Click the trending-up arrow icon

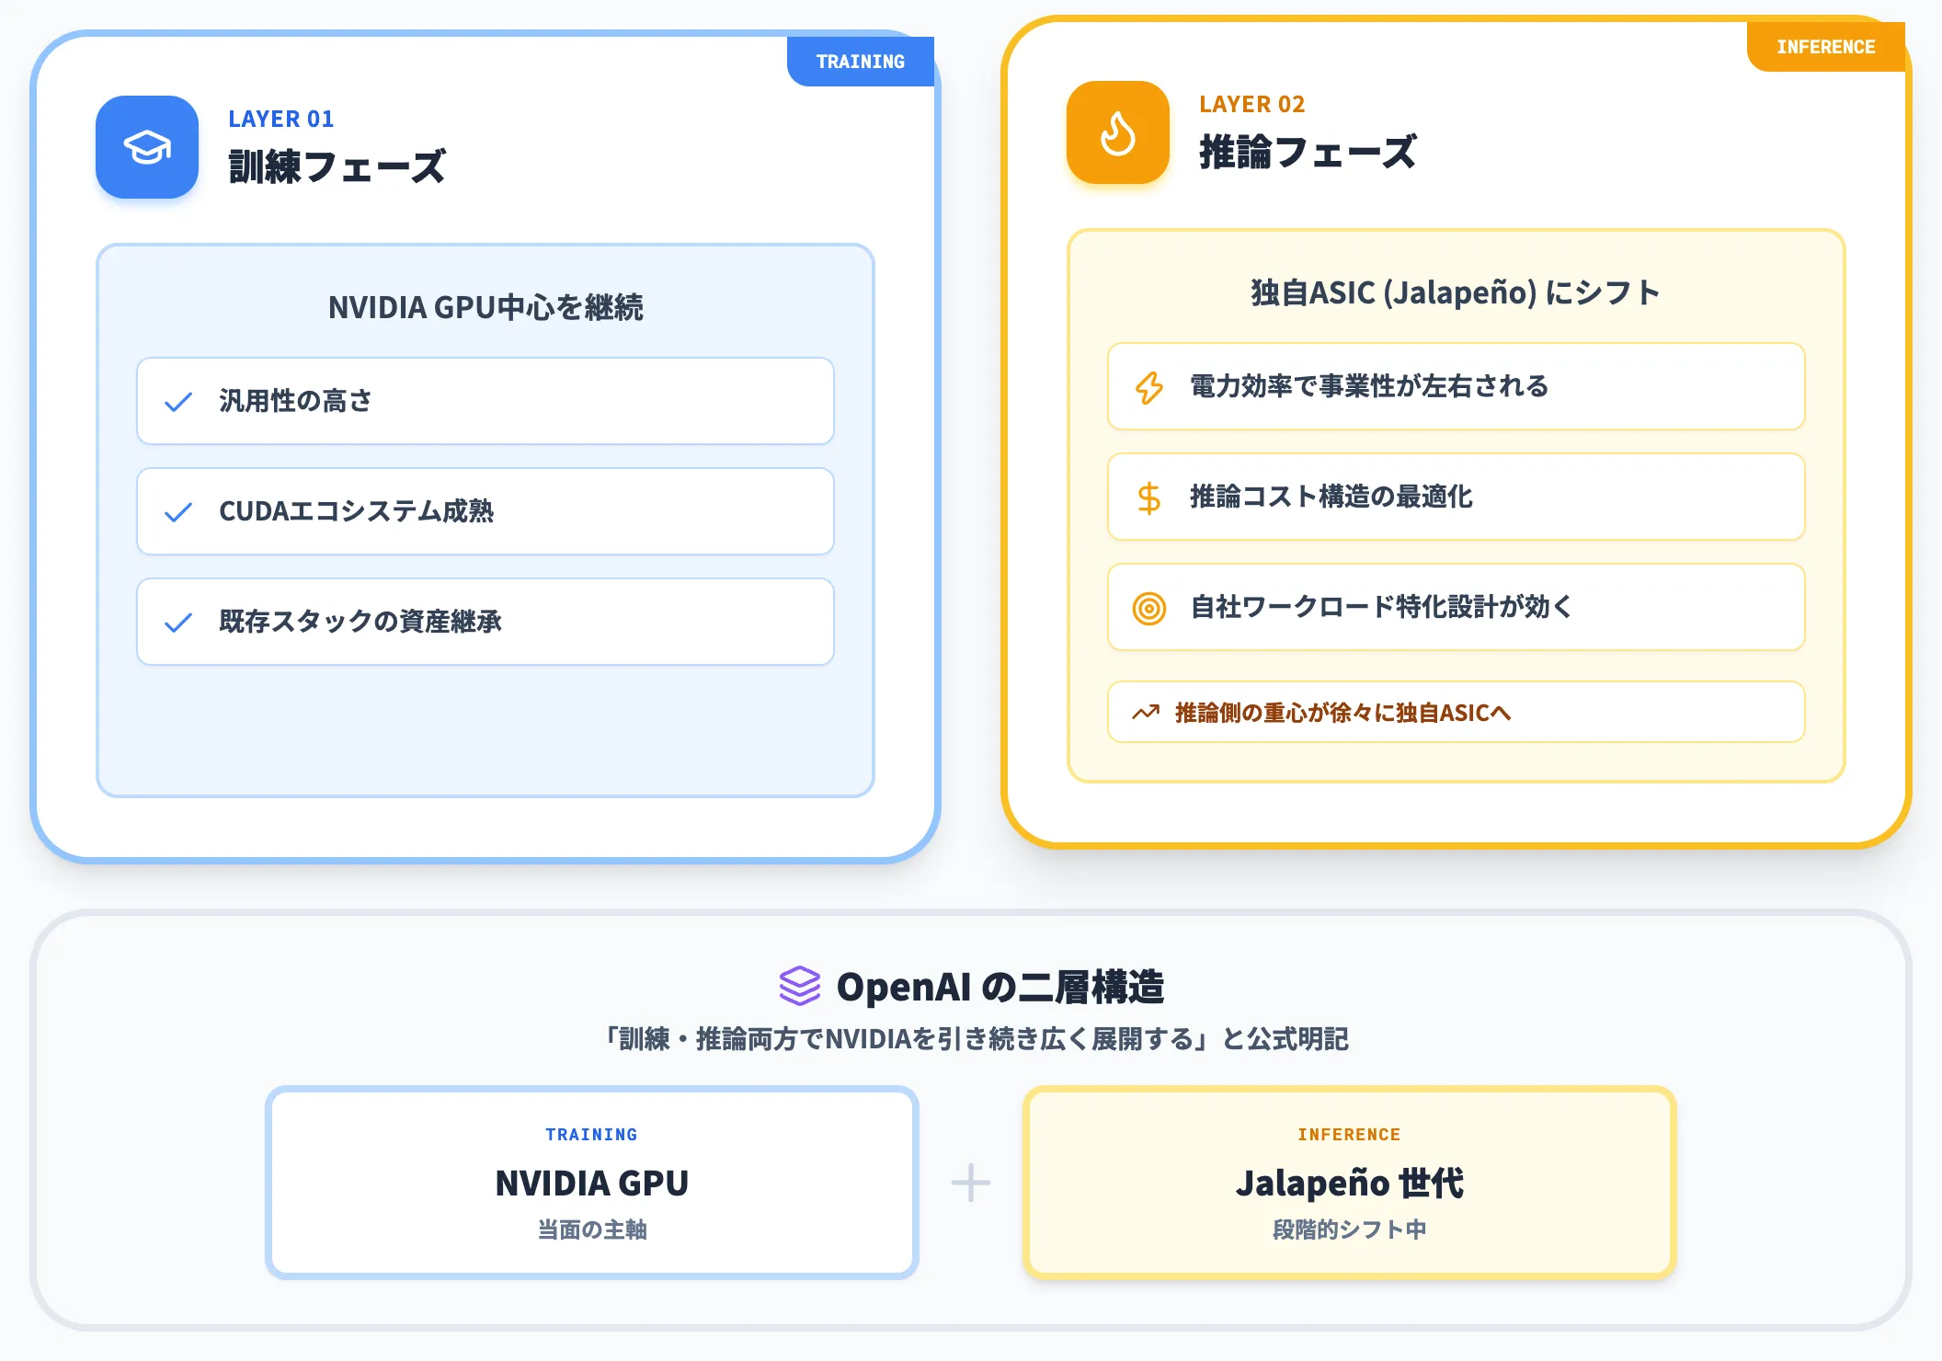click(1146, 712)
